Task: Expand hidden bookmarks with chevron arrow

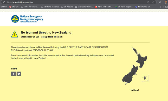Action: [160, 7]
